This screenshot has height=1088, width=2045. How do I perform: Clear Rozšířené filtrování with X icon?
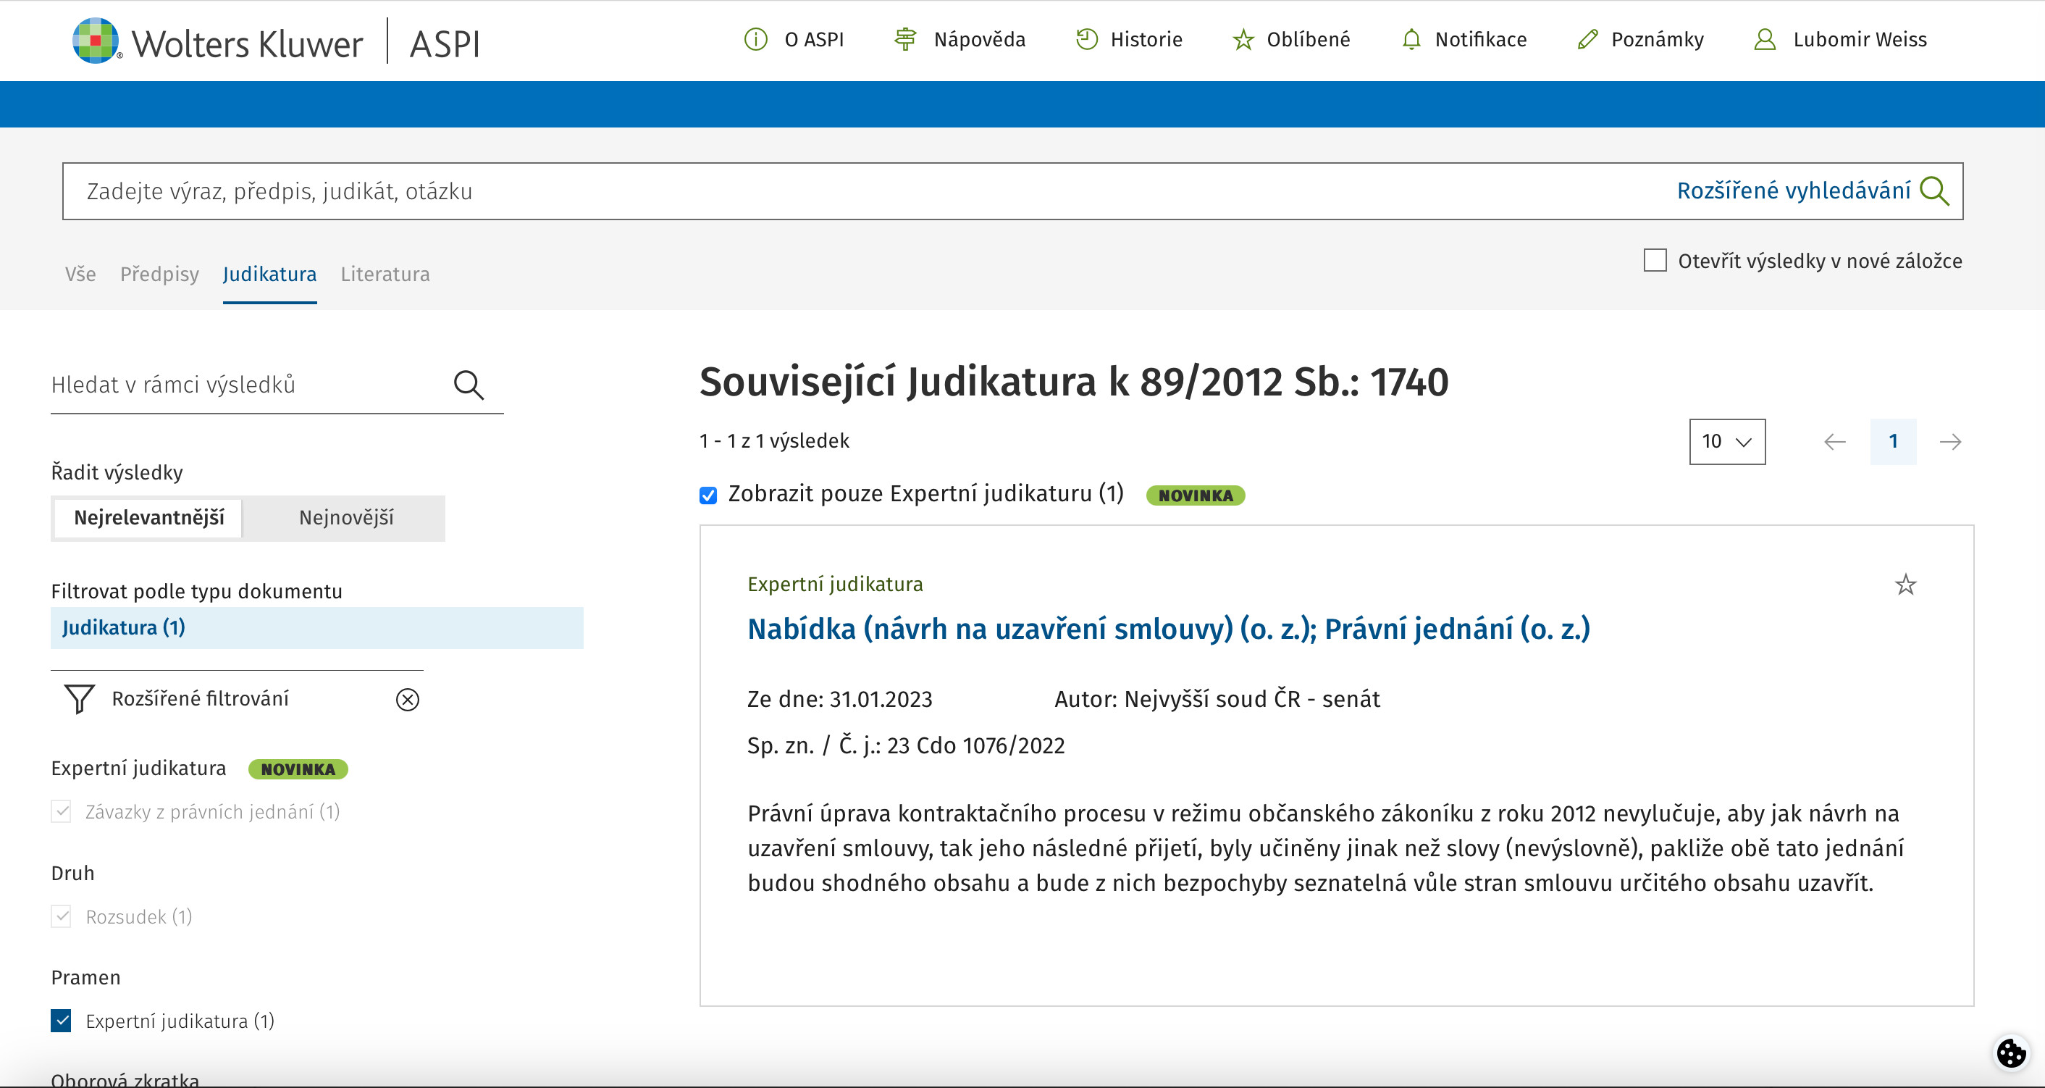407,700
